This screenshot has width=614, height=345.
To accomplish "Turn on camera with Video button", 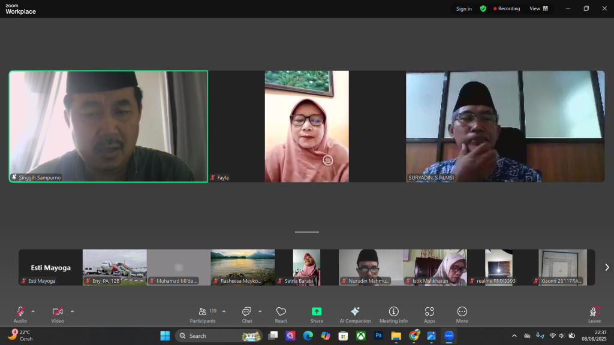I will 58,314.
